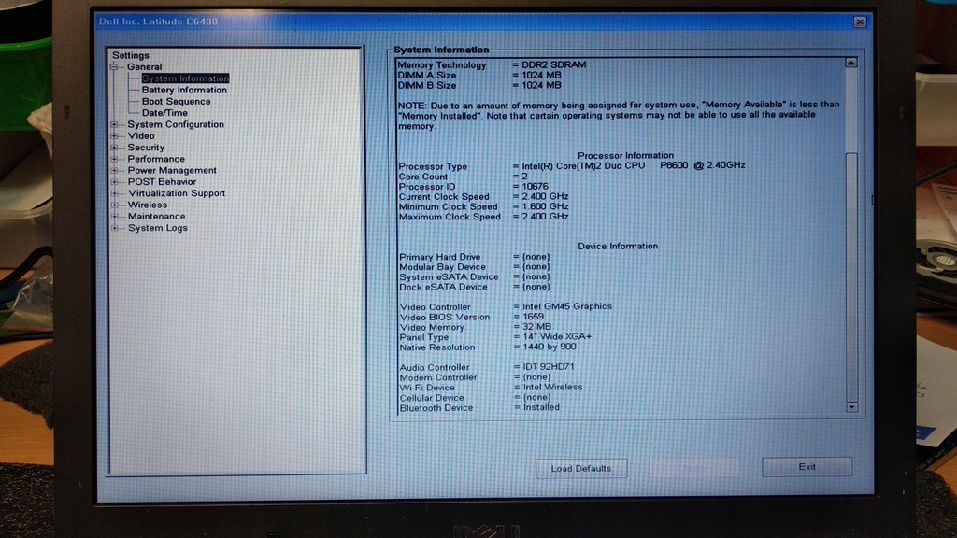
Task: Click the Cellular Device row
Action: click(x=475, y=398)
